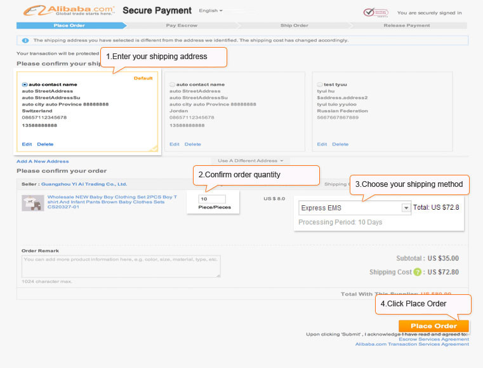The width and height of the screenshot is (483, 368).
Task: Click the blue info icon in notice
Action: [25, 41]
